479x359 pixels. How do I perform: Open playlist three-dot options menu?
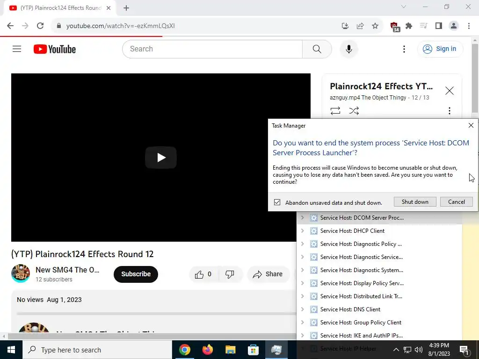pos(450,110)
